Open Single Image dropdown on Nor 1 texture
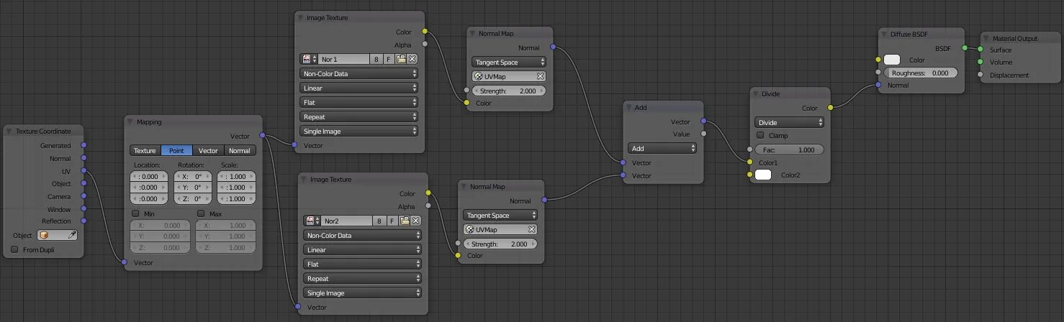1064x322 pixels. (x=359, y=131)
